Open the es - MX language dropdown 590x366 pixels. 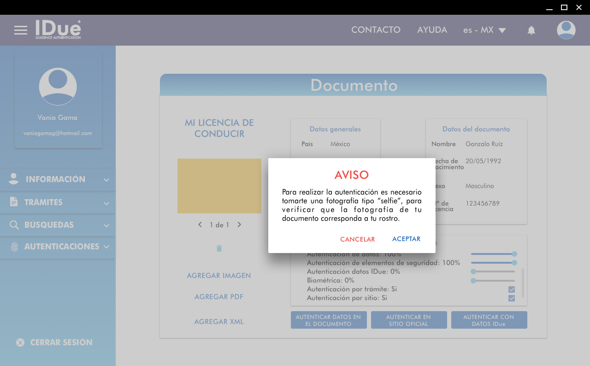pyautogui.click(x=484, y=30)
